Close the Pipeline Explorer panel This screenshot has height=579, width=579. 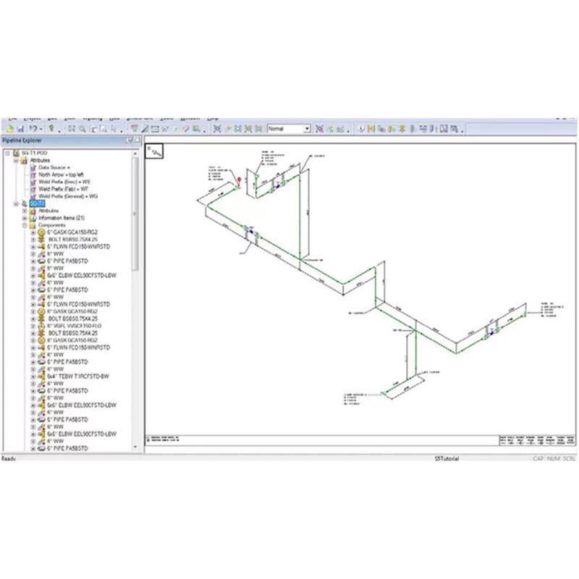click(138, 140)
